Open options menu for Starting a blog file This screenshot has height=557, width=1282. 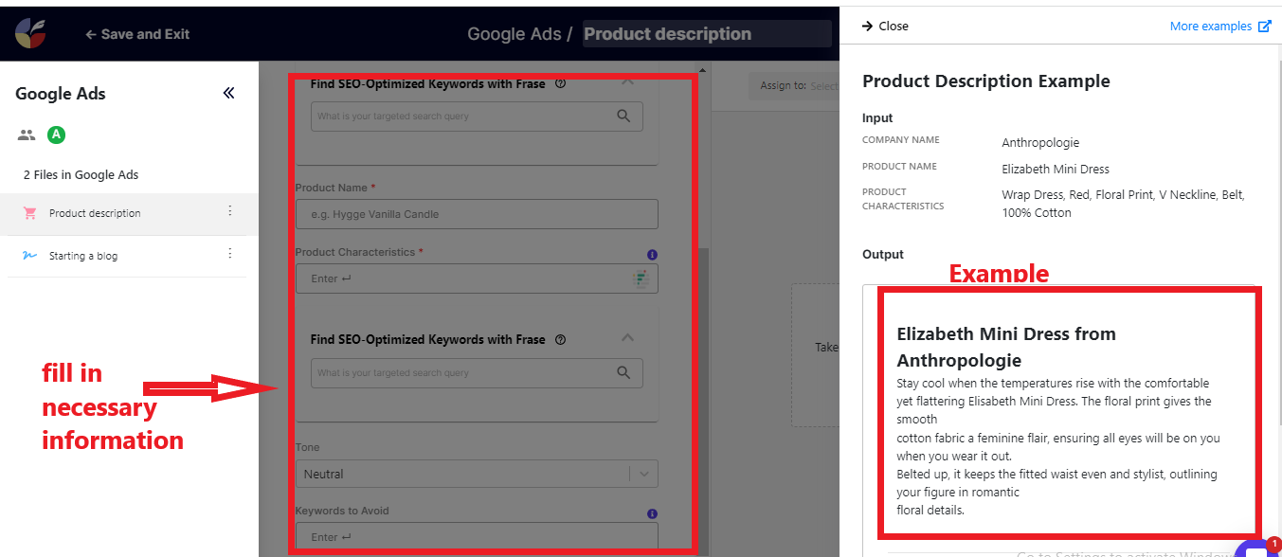point(229,254)
